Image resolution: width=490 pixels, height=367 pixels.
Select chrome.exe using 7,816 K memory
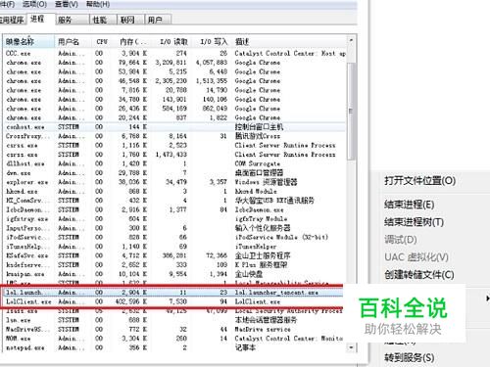tap(174, 90)
